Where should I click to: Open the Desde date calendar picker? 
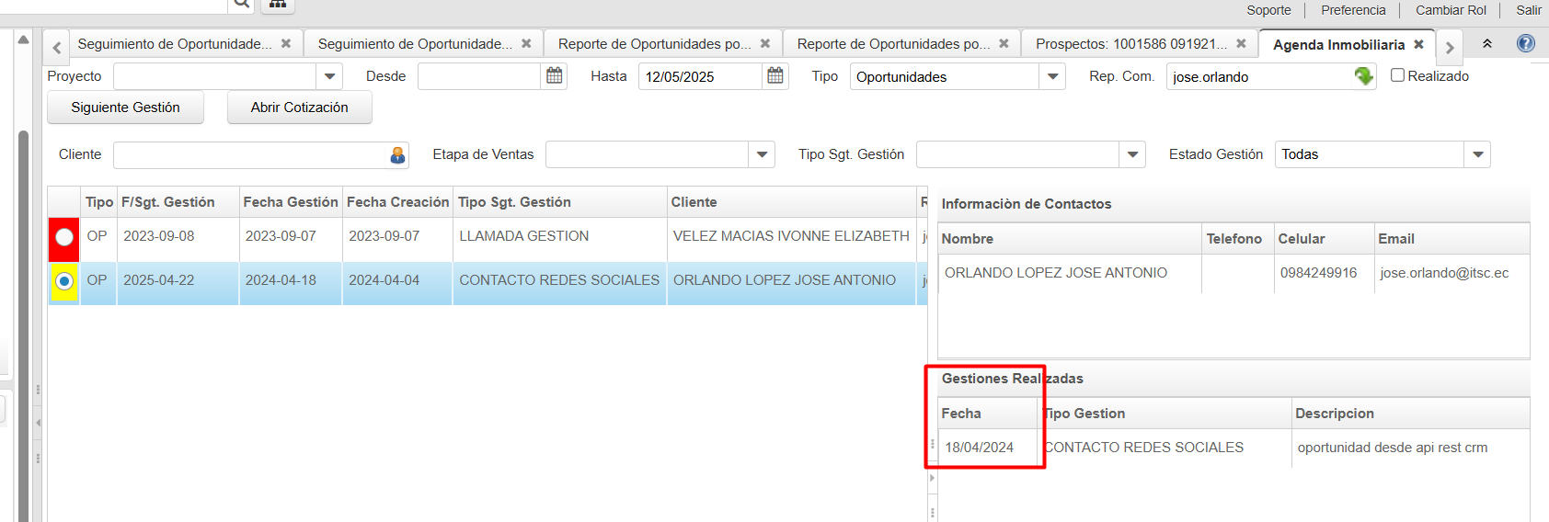pyautogui.click(x=554, y=76)
